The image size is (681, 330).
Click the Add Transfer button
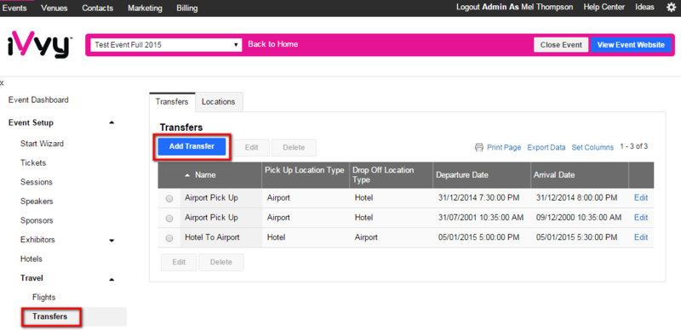click(x=192, y=147)
